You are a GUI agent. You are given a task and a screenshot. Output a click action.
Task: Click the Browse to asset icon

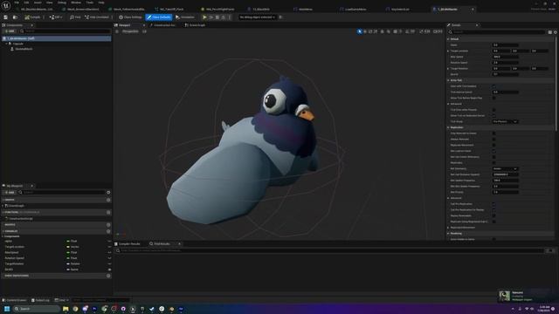(16, 17)
